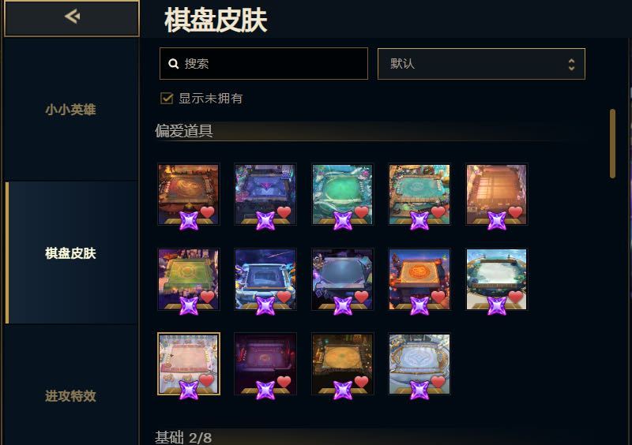
Task: Unfavorite the heart on selected pink arena
Action: pyautogui.click(x=207, y=380)
